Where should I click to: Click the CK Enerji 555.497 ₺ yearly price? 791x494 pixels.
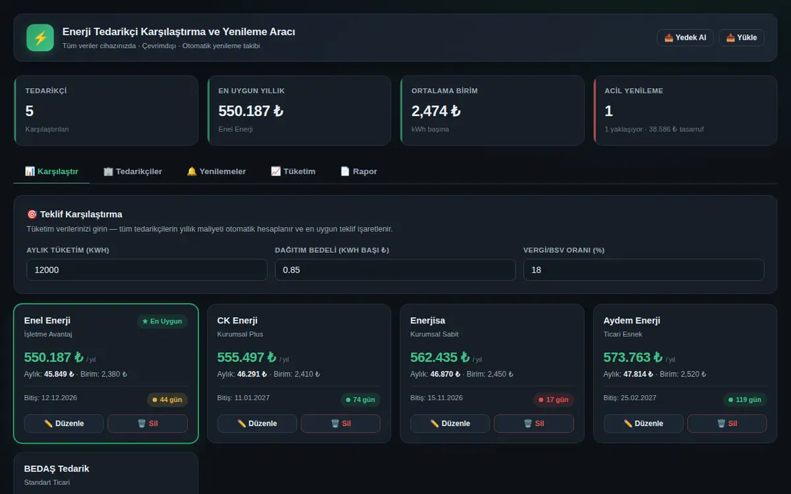tap(247, 357)
